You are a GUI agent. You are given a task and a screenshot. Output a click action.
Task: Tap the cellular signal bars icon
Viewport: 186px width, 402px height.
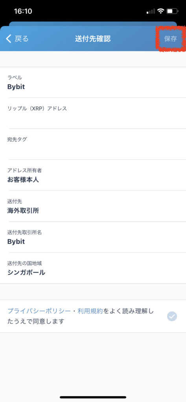pos(151,11)
